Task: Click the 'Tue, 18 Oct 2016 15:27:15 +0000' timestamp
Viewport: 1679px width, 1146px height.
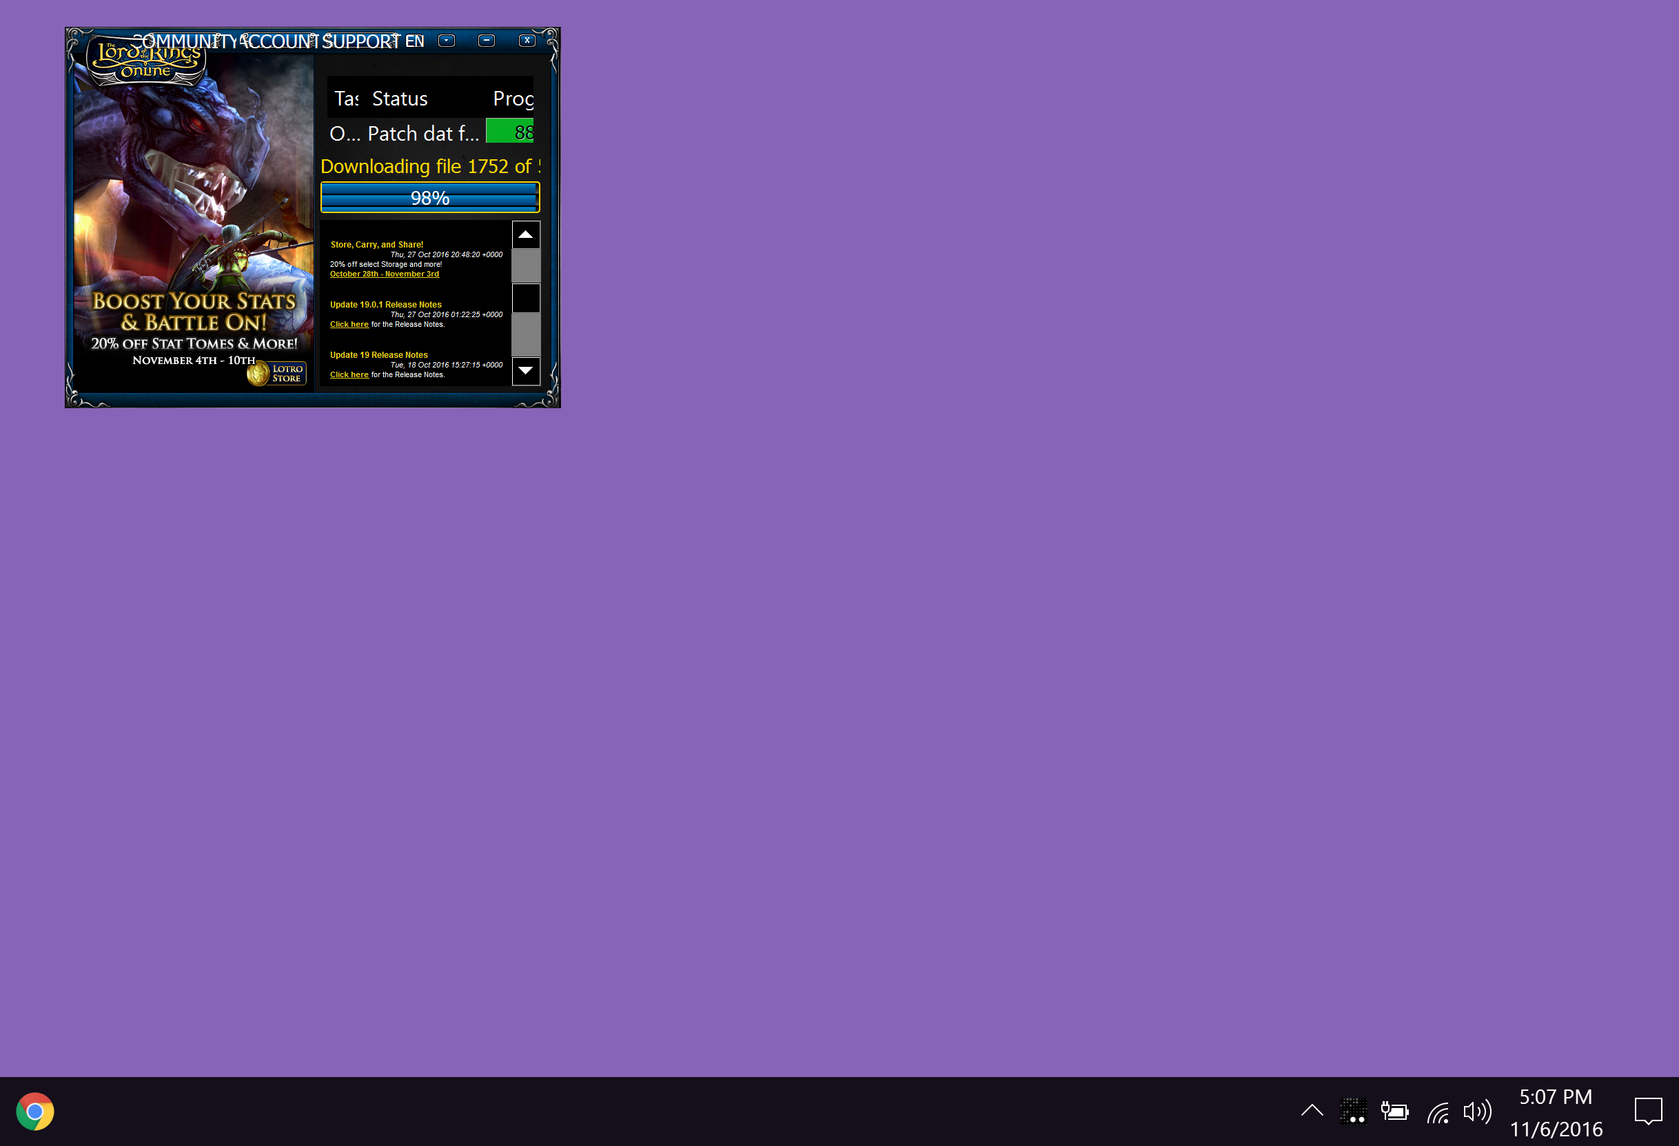Action: point(447,365)
